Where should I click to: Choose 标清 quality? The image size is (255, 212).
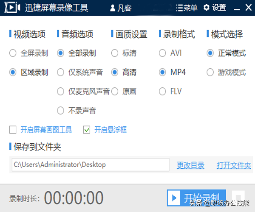tap(124, 53)
